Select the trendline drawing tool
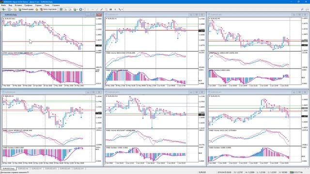310x174 pixels. 97,9
